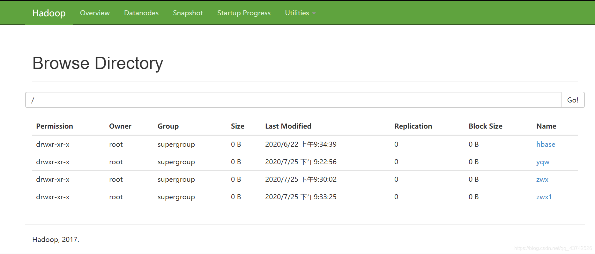Click replication value in zwx1 row

pyautogui.click(x=396, y=197)
